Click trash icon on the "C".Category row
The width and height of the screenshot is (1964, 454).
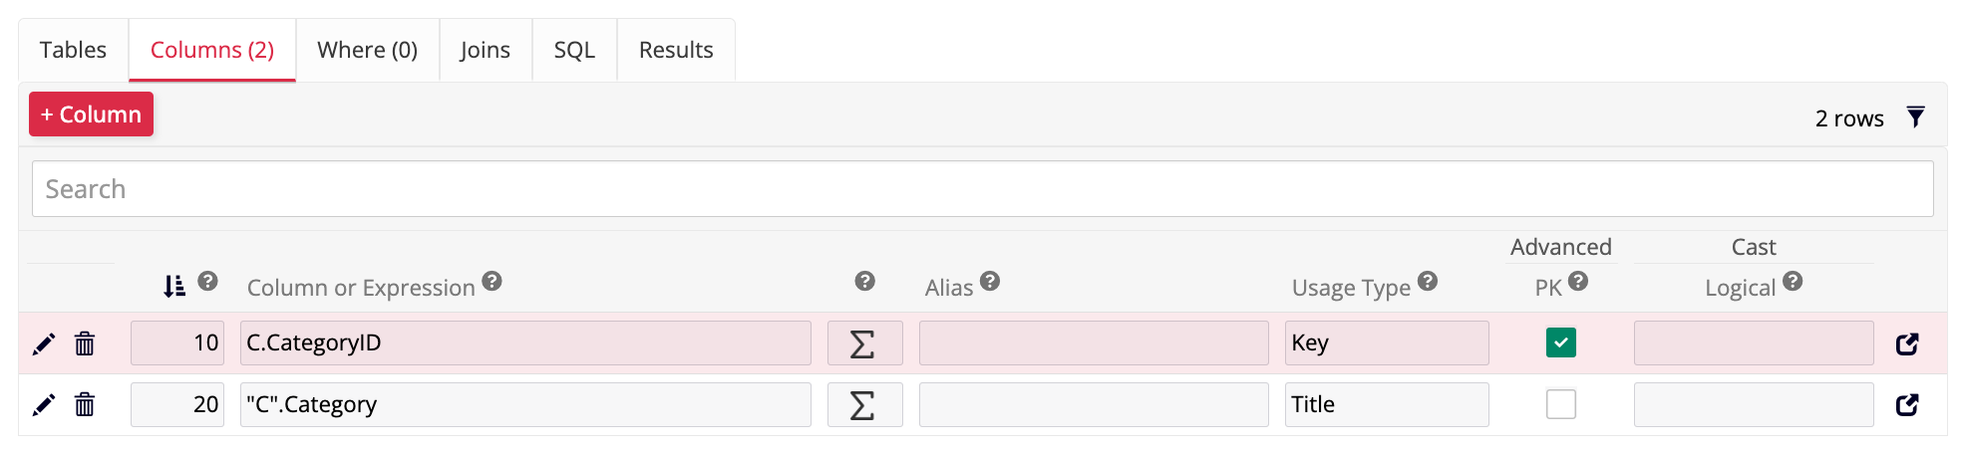pos(85,405)
